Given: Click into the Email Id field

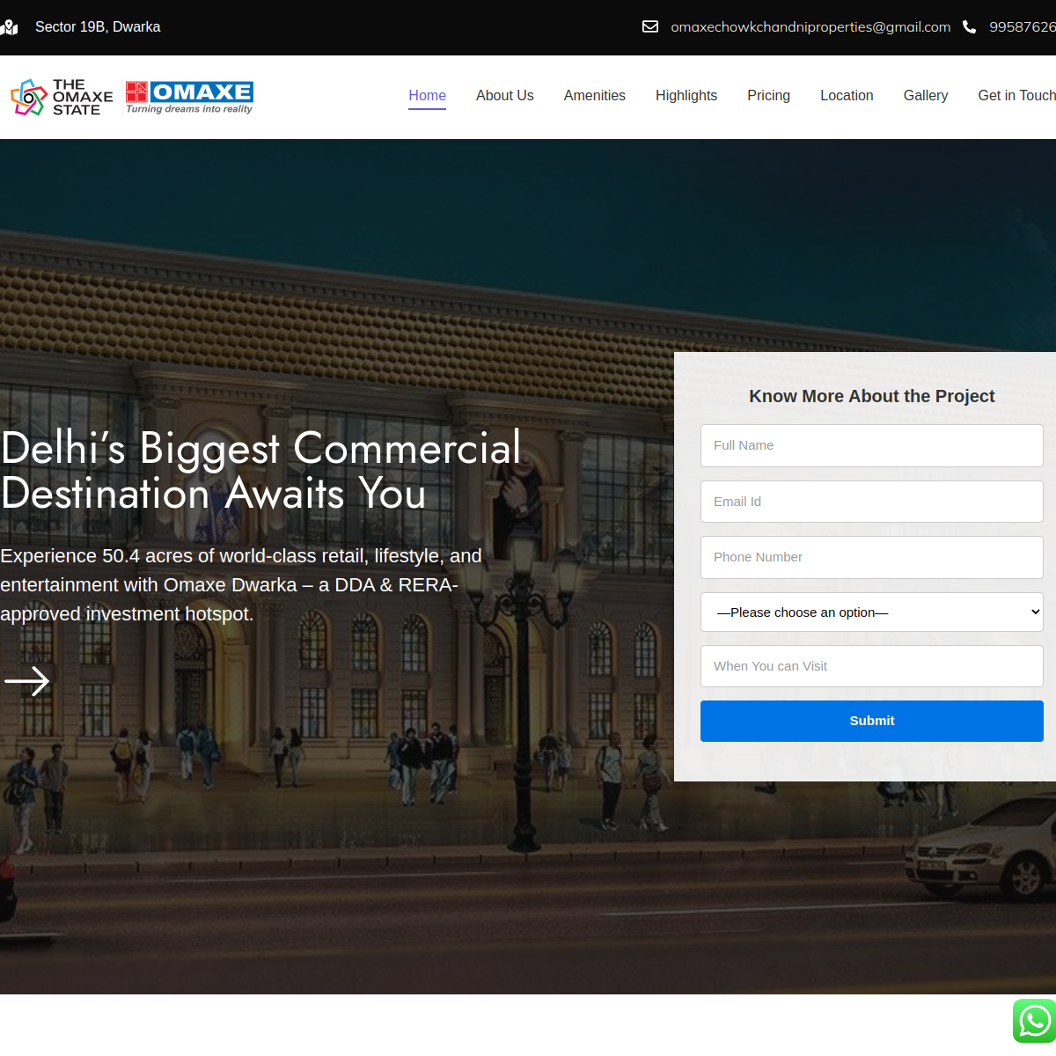Looking at the screenshot, I should (871, 502).
